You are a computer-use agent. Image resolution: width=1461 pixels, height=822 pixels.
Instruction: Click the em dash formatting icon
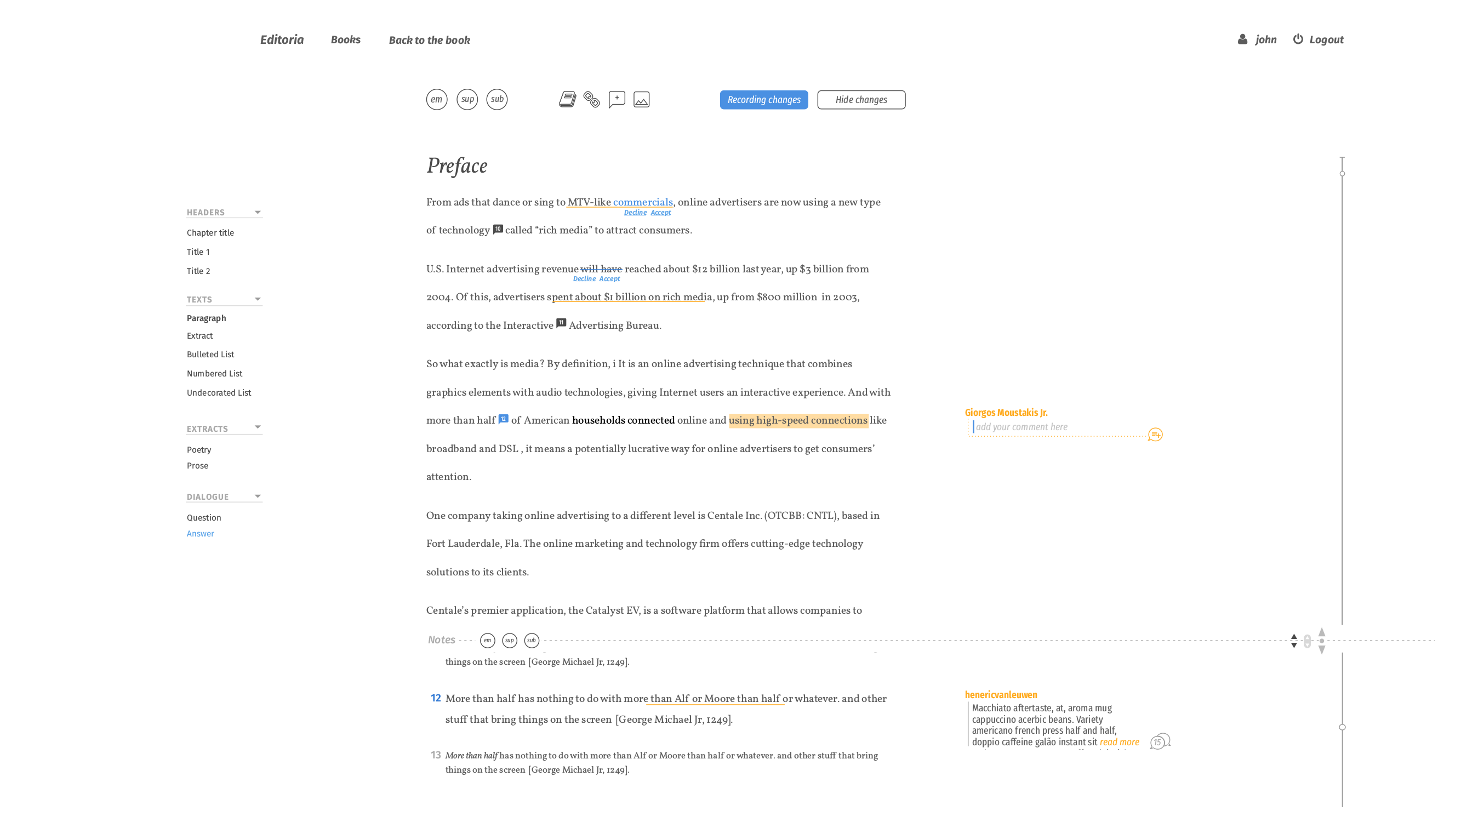[x=436, y=99]
